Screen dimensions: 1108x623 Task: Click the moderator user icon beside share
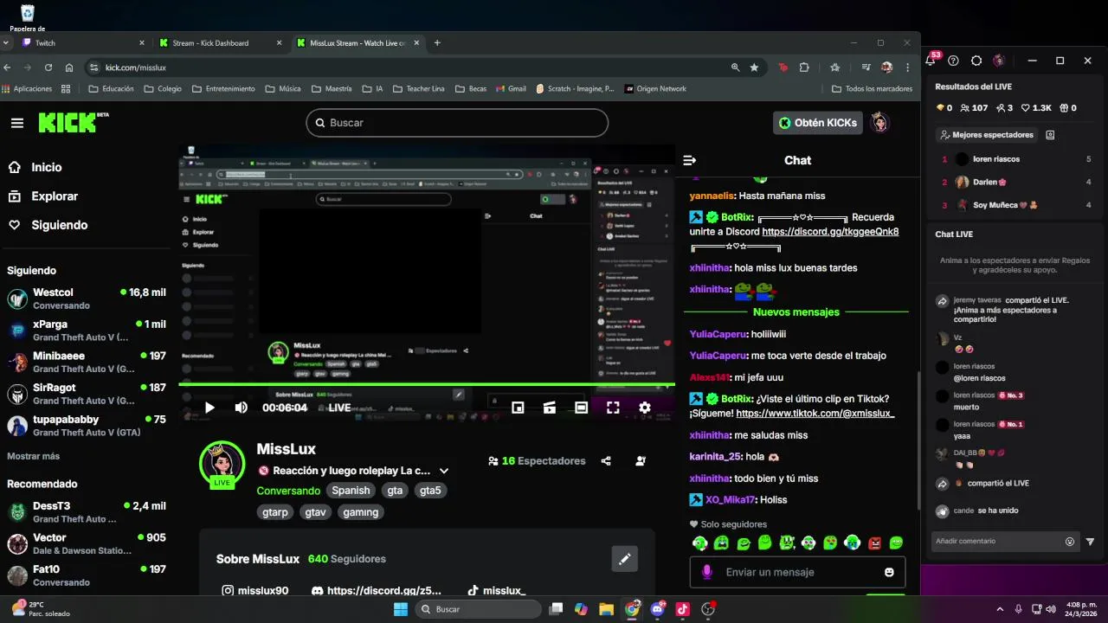coord(641,461)
